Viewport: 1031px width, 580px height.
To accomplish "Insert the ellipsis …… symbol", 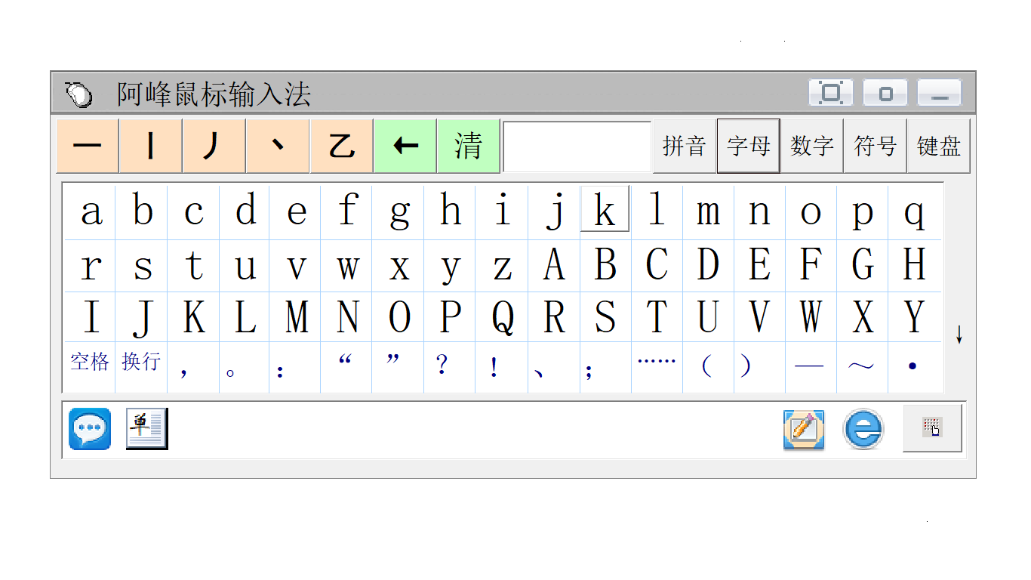I will 657,367.
